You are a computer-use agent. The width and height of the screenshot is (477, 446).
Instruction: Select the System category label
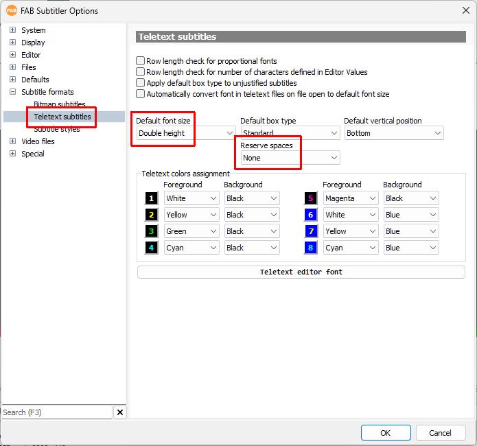pyautogui.click(x=34, y=30)
